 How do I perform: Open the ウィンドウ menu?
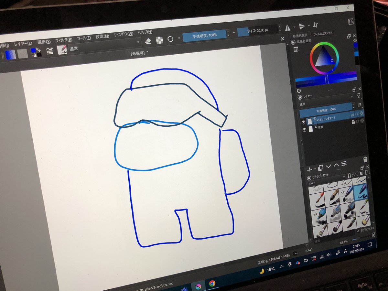point(123,35)
